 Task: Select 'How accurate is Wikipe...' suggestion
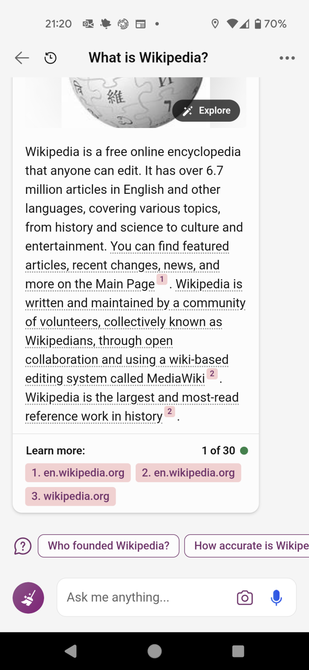coord(247,546)
